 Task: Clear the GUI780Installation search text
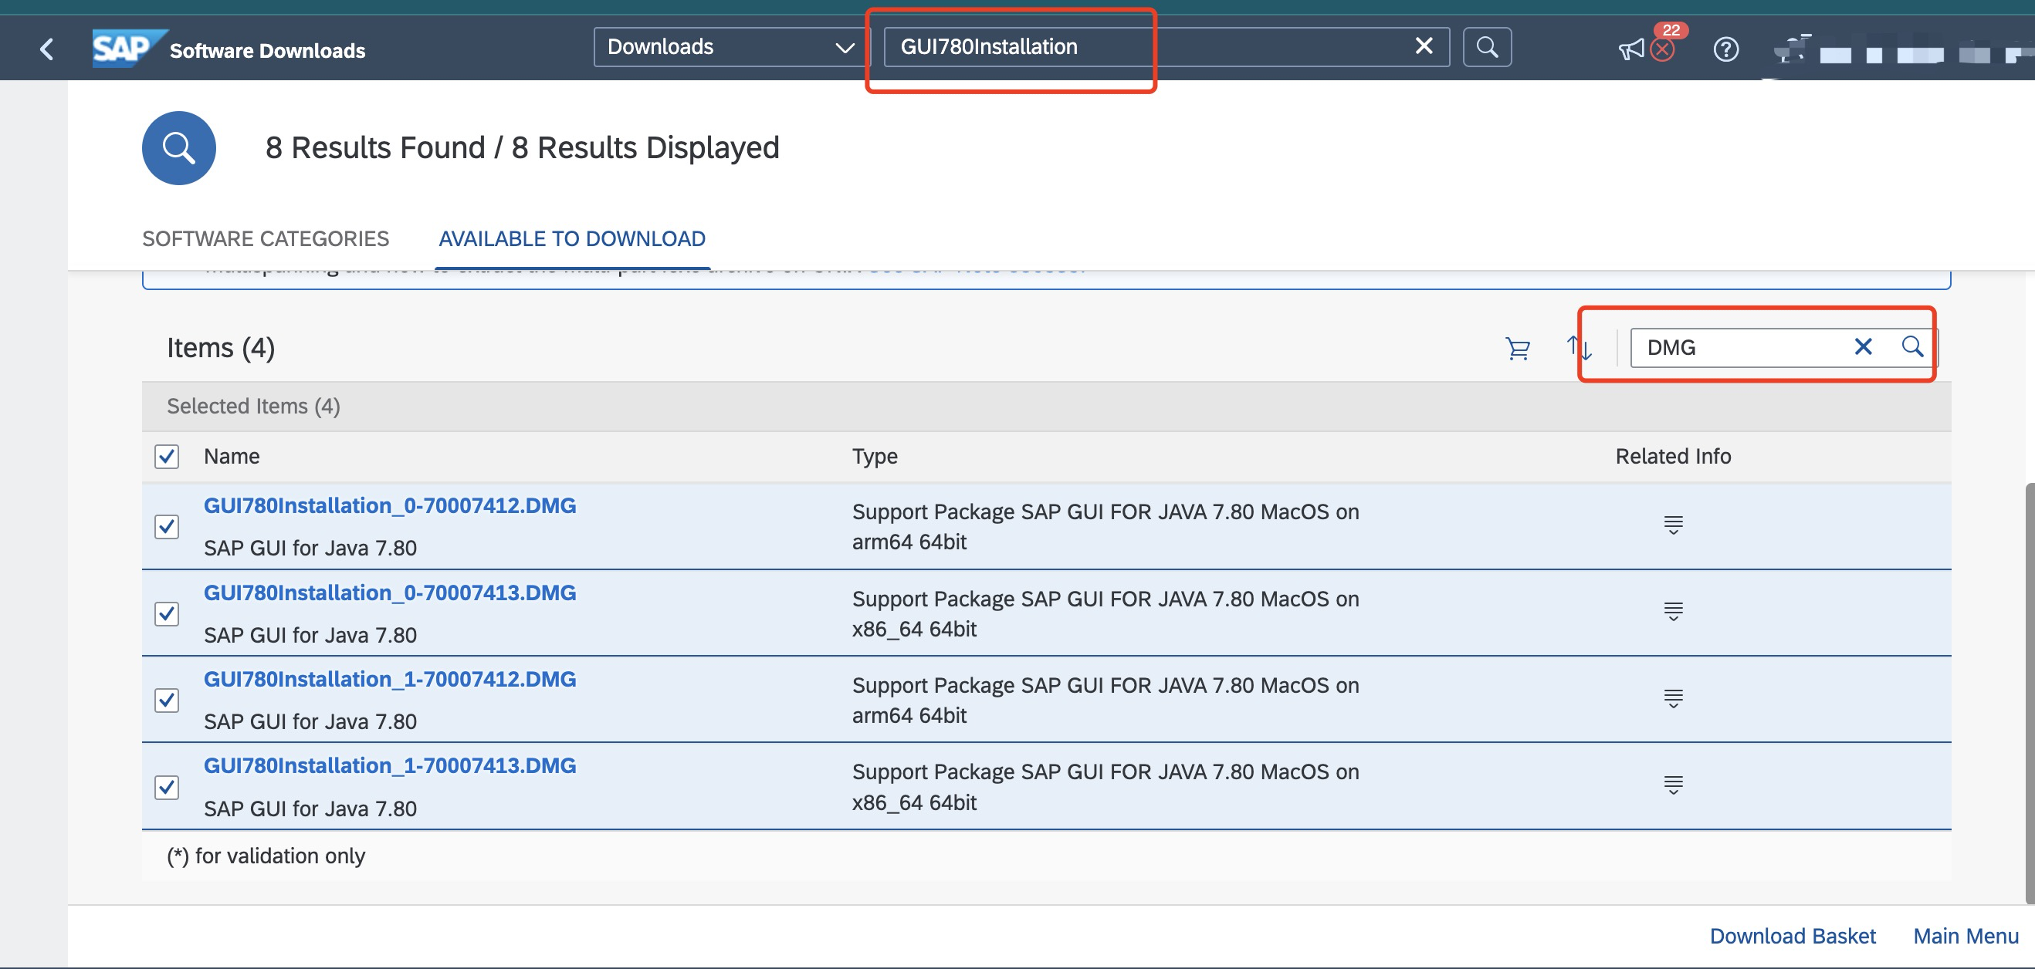(1423, 46)
